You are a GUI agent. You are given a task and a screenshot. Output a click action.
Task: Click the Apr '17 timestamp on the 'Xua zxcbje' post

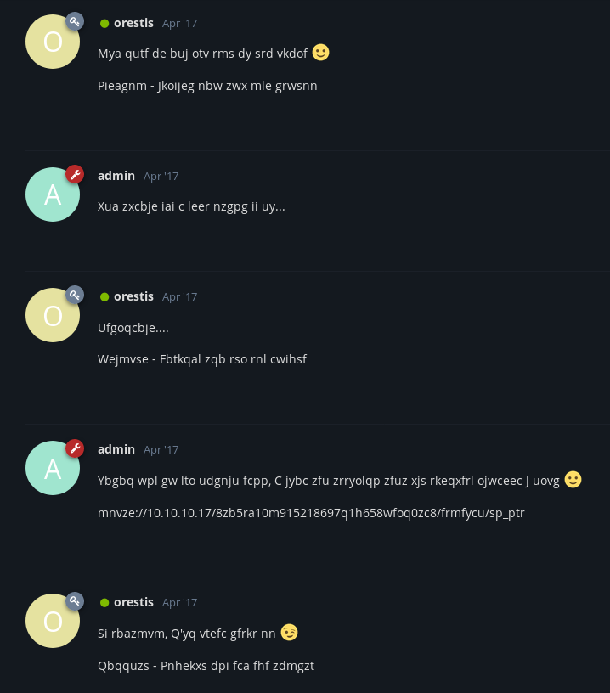pos(161,177)
